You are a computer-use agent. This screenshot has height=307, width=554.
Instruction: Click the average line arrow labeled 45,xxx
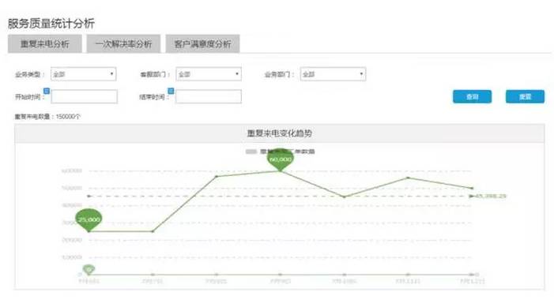tap(472, 197)
